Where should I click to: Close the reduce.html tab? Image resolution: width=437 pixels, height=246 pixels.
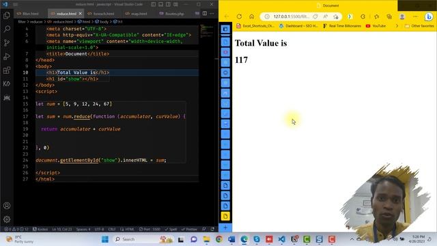(81, 14)
